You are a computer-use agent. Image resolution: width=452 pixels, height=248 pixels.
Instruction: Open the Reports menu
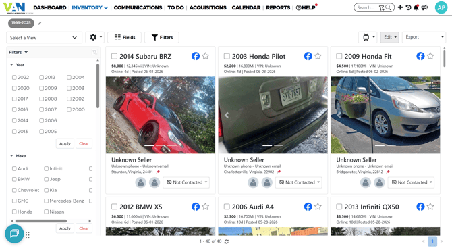pos(278,8)
